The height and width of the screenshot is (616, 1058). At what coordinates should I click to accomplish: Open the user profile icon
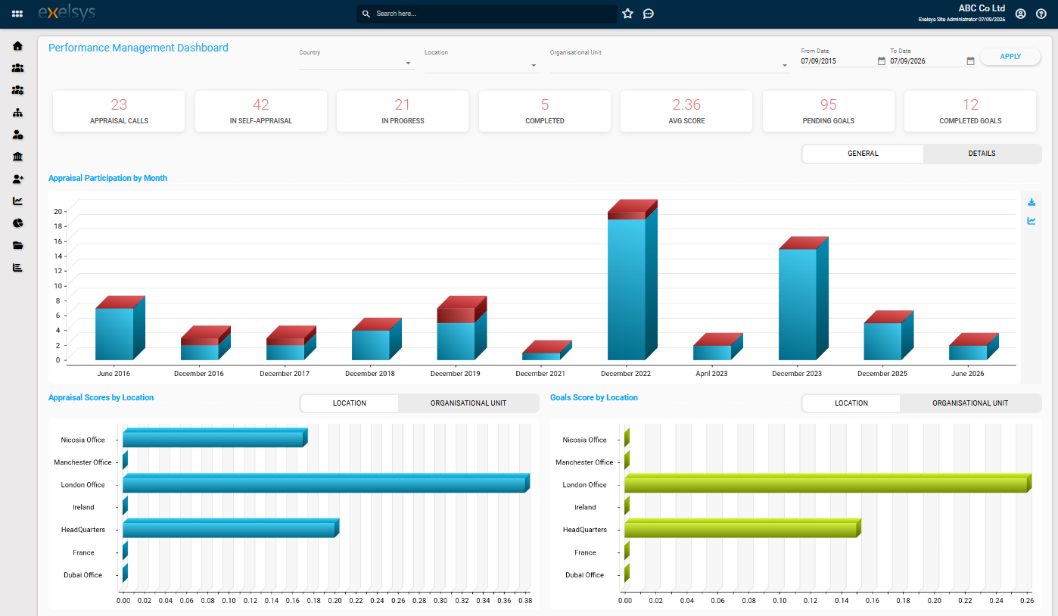click(1021, 14)
